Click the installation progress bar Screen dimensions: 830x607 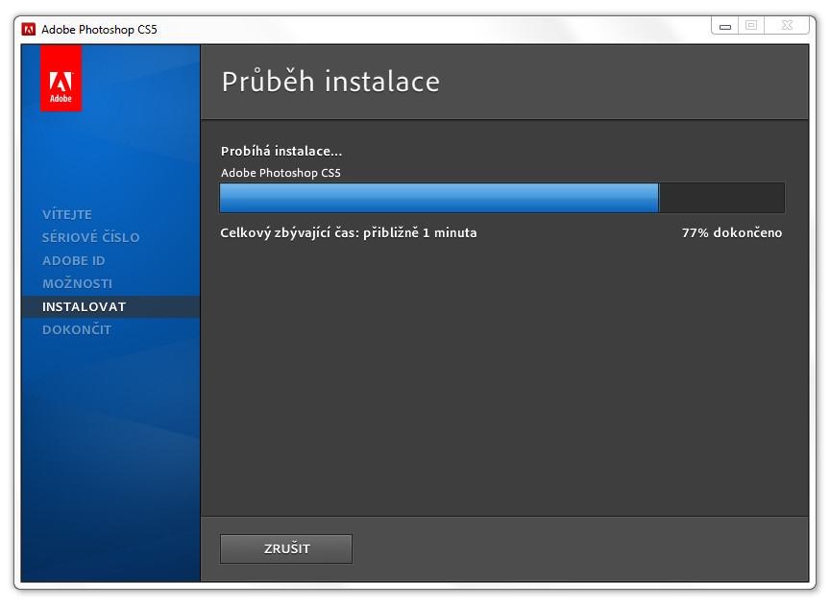pyautogui.click(x=501, y=198)
